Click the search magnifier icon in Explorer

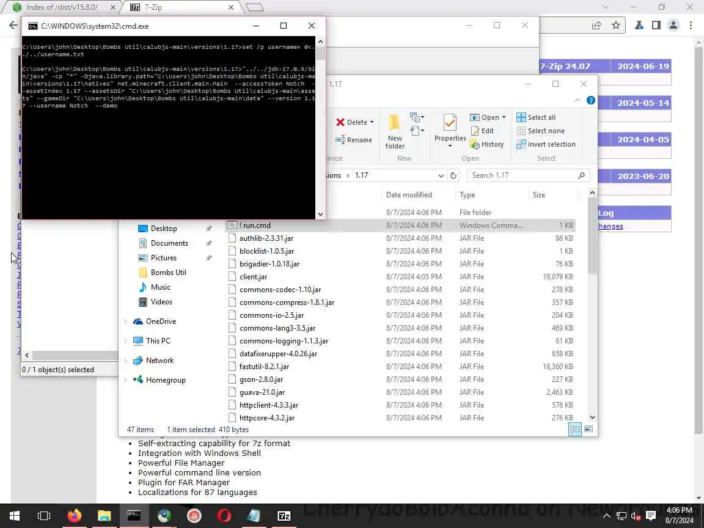coord(581,175)
